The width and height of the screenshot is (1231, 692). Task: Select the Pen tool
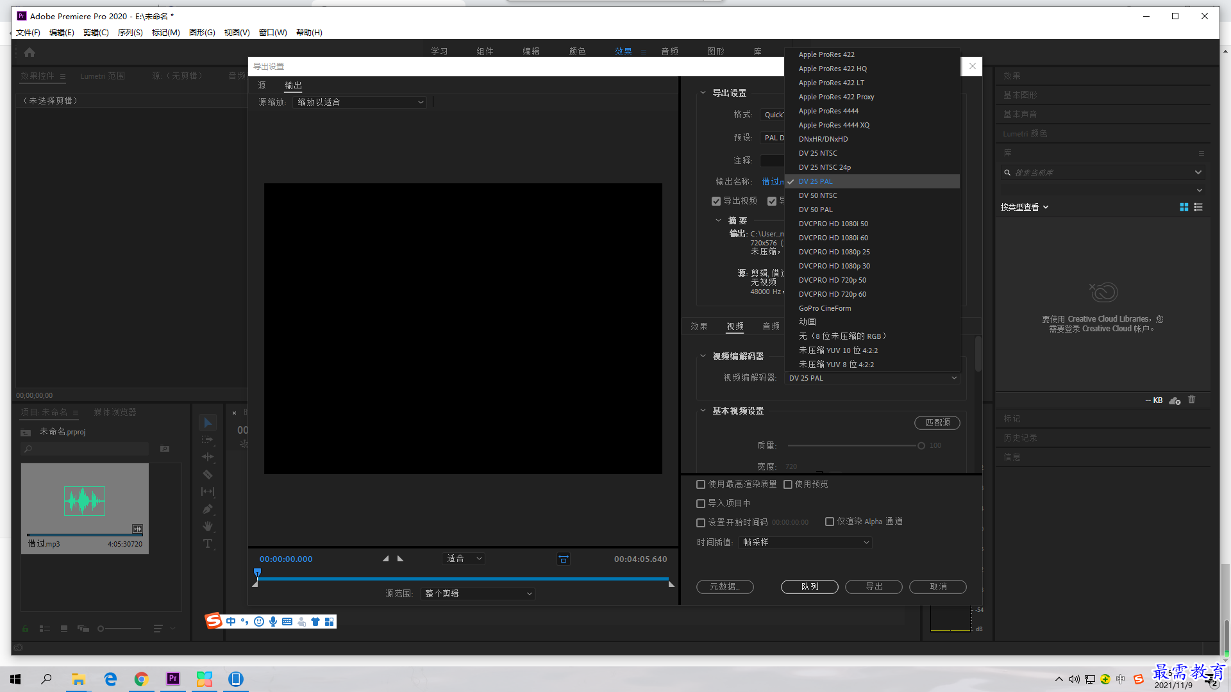(x=208, y=509)
